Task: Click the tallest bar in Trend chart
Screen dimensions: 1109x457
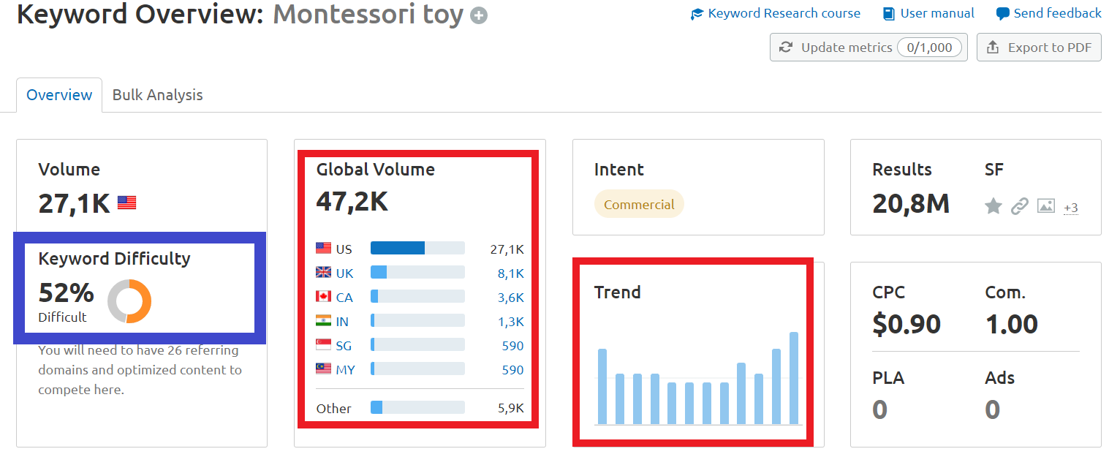Action: 793,378
